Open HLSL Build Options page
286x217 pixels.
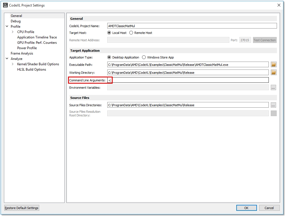click(32, 70)
